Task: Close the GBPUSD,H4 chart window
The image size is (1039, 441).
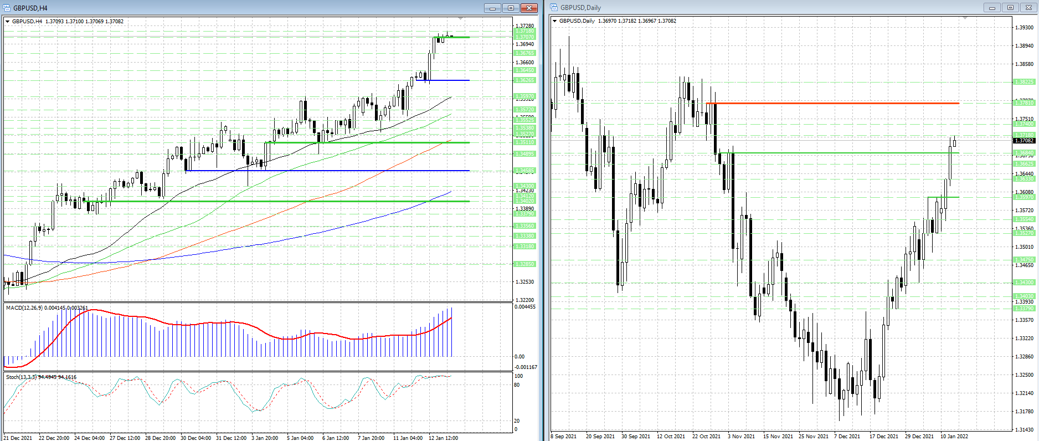Action: (x=529, y=8)
